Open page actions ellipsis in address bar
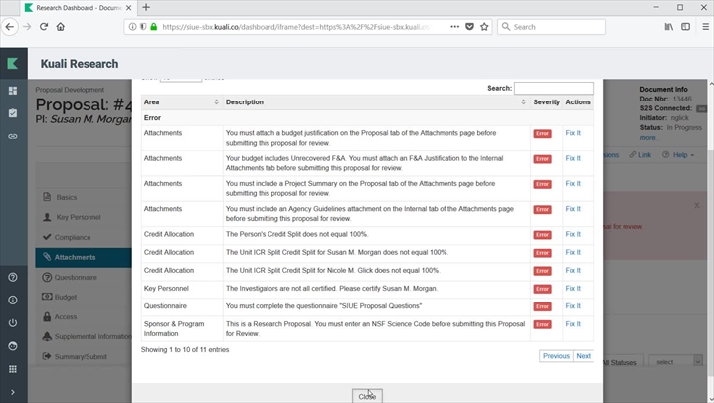 (451, 27)
